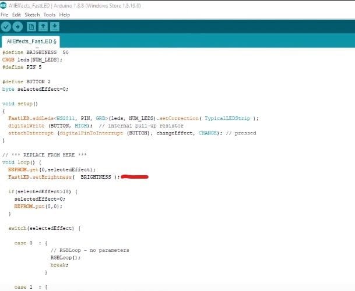The image size is (355, 291).
Task: Click the 'CRGB leds[NUM_LEDS];' line
Action: tap(32, 60)
